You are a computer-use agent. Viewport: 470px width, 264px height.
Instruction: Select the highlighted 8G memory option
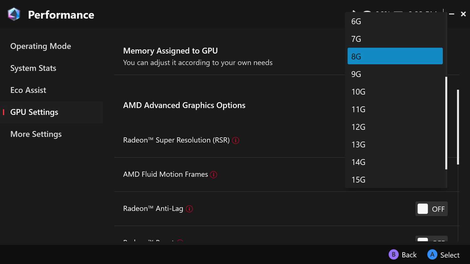pos(395,56)
